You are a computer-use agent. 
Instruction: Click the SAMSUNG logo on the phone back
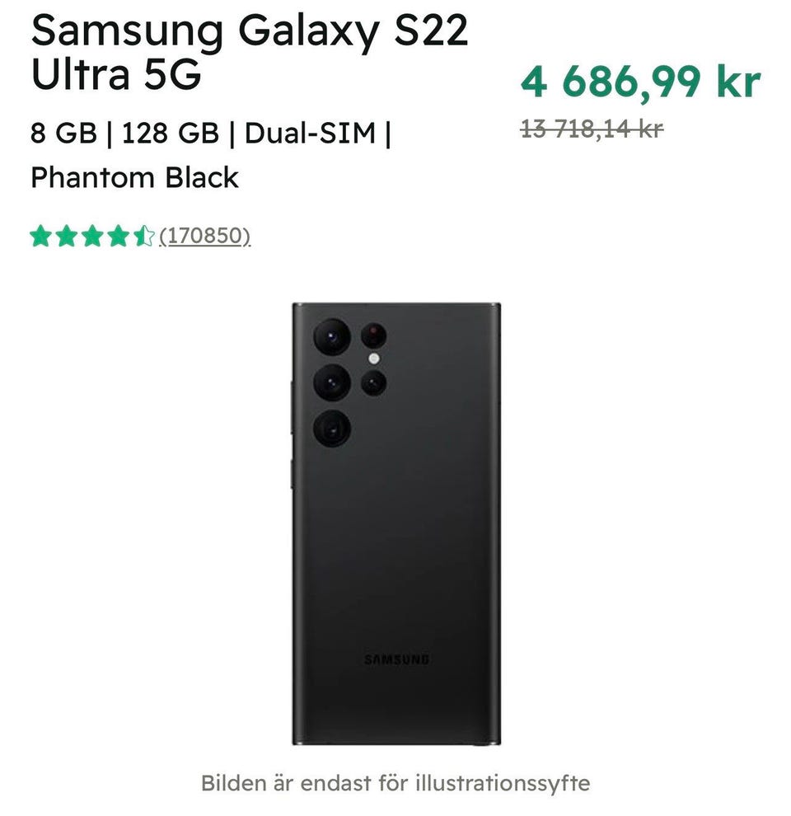(x=396, y=659)
